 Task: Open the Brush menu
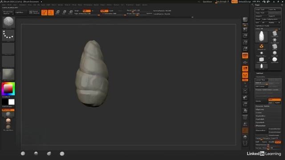(9, 5)
